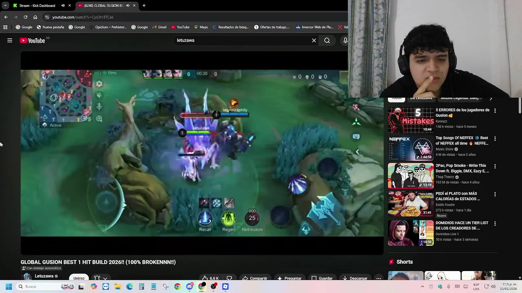
Task: Open the browser home page button
Action: 35,17
